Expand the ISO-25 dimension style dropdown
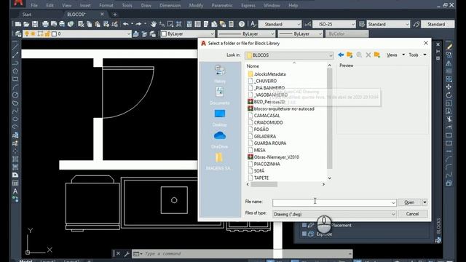This screenshot has height=262, width=466. (x=352, y=24)
